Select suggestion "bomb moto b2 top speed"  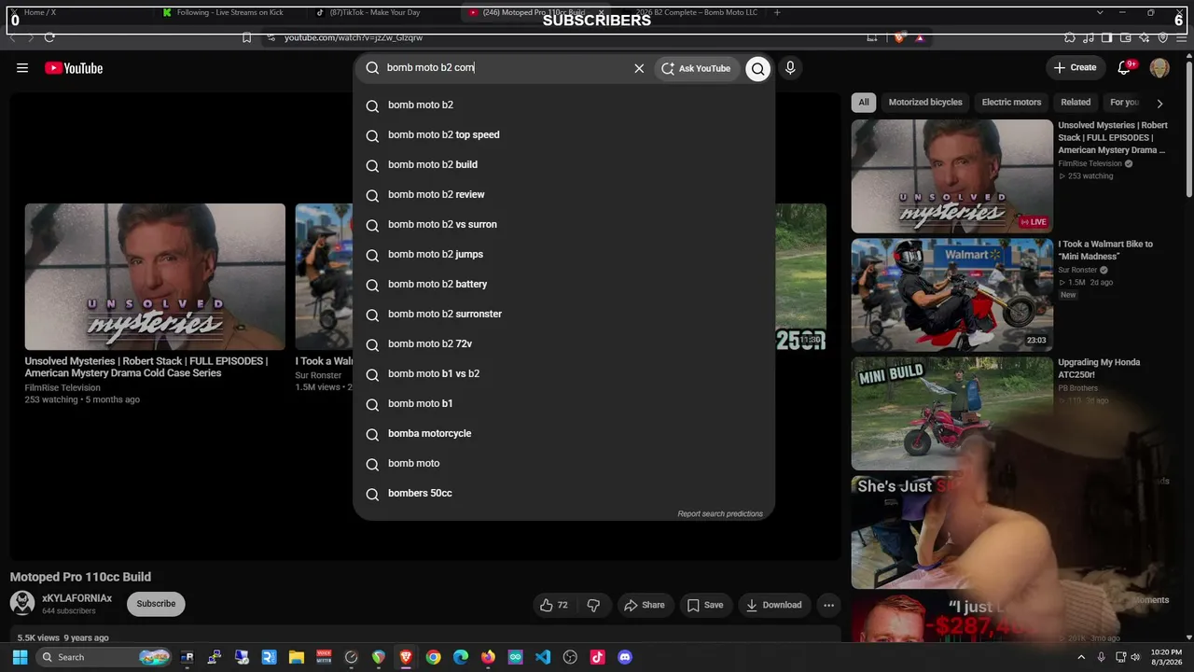pos(563,134)
